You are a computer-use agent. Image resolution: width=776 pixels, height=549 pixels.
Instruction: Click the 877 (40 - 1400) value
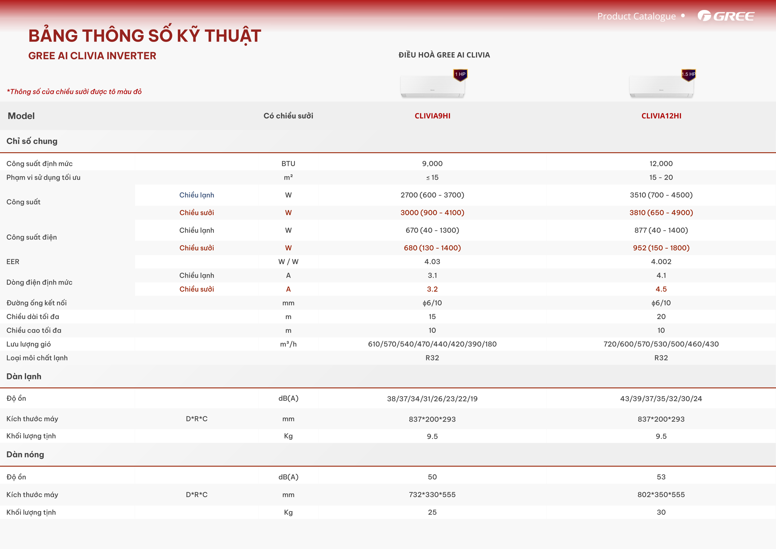pyautogui.click(x=661, y=230)
